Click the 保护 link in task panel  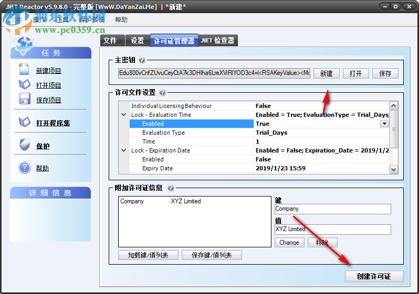point(43,146)
